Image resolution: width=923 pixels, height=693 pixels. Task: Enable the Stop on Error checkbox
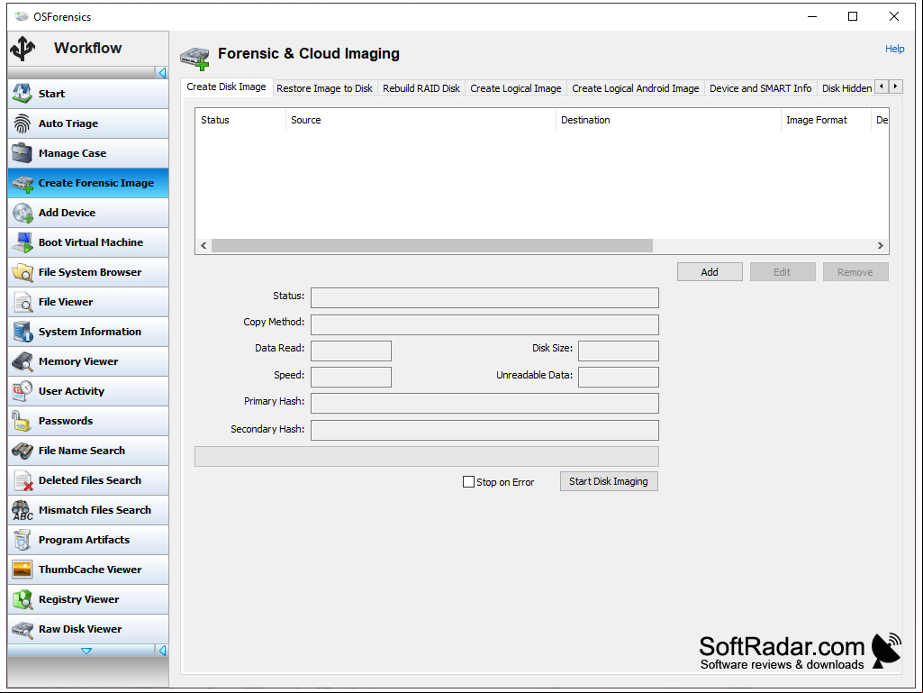click(468, 482)
